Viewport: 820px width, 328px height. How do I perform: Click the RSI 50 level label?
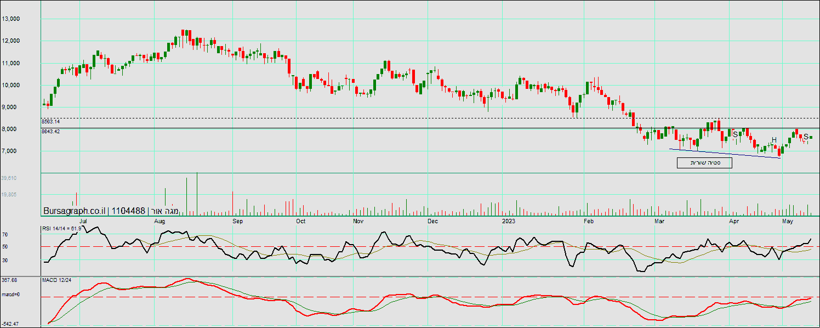click(5, 247)
